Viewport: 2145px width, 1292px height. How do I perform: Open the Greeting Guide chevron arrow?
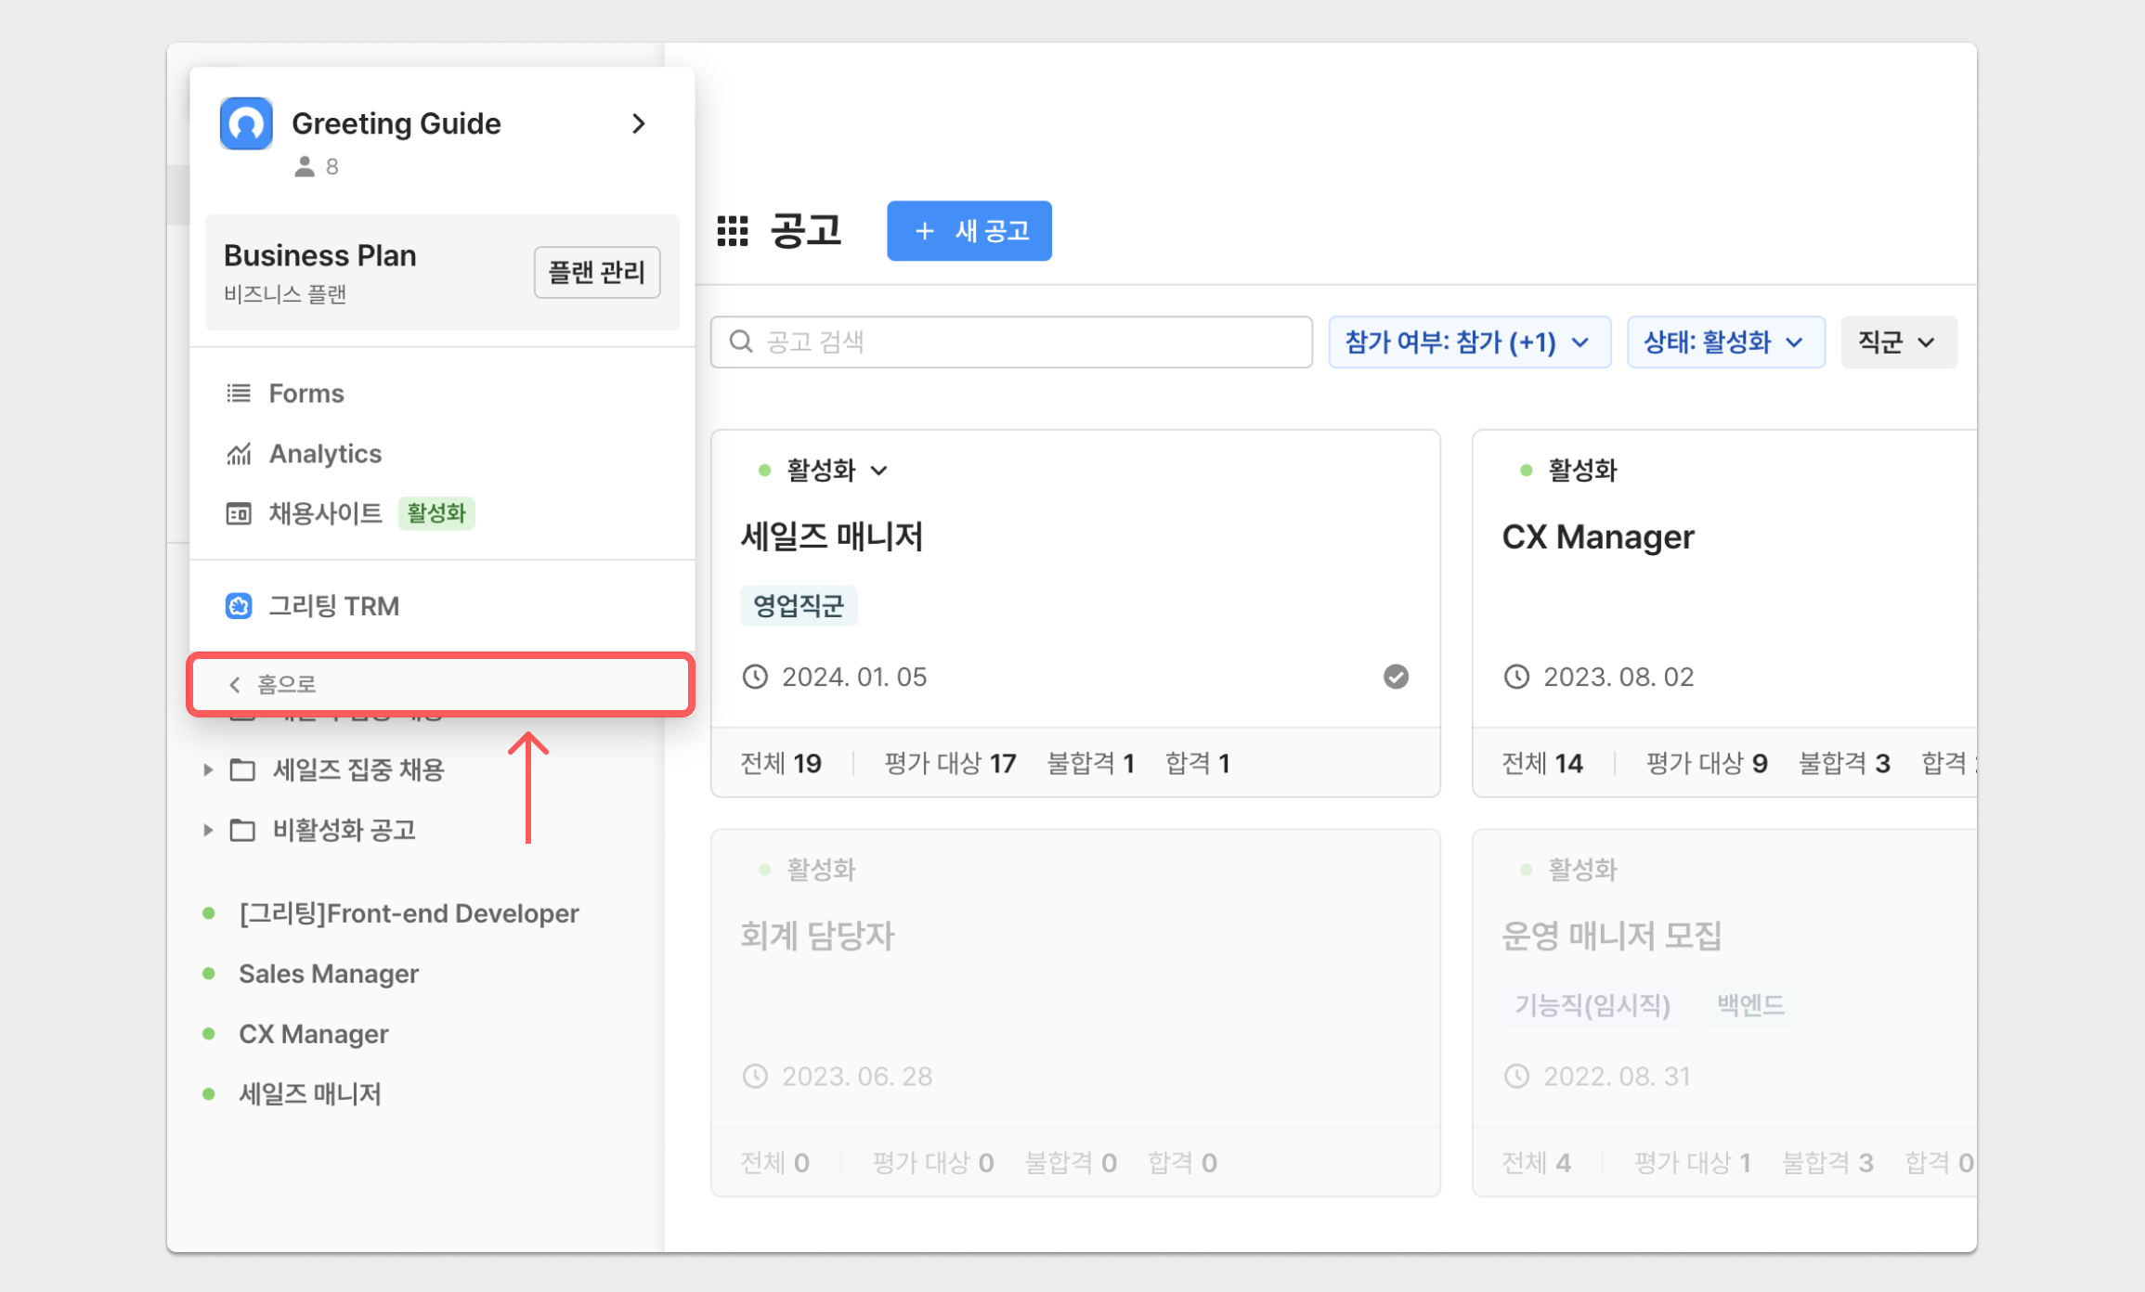point(638,123)
